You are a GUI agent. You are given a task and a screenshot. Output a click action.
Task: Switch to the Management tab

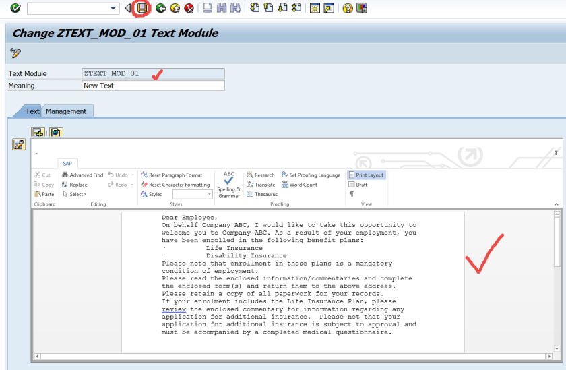[66, 111]
